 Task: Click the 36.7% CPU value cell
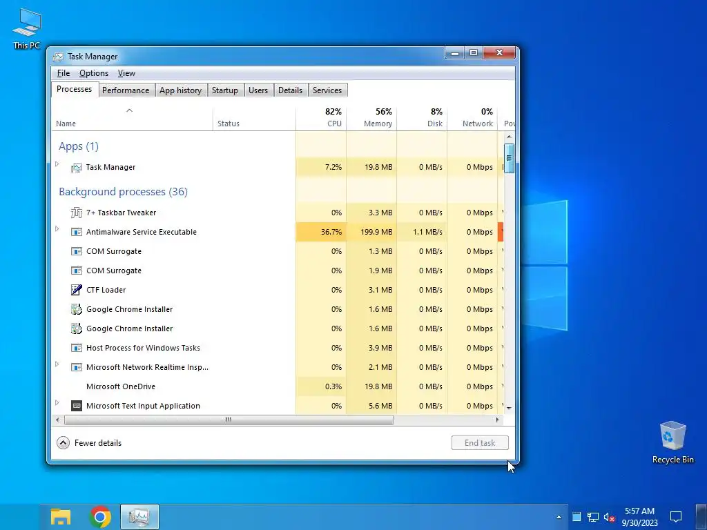pyautogui.click(x=321, y=232)
